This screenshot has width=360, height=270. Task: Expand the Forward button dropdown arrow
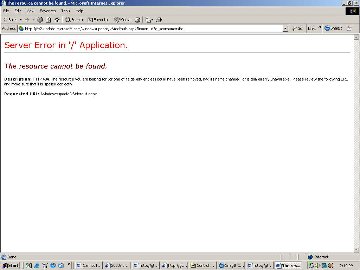pos(33,20)
